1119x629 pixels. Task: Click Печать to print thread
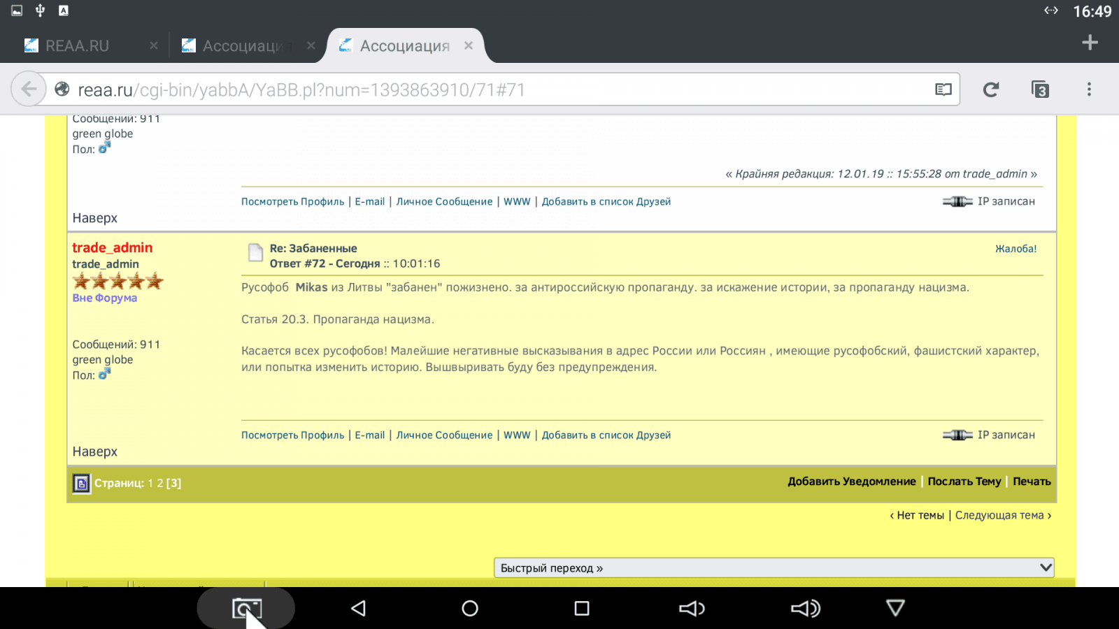click(1032, 482)
